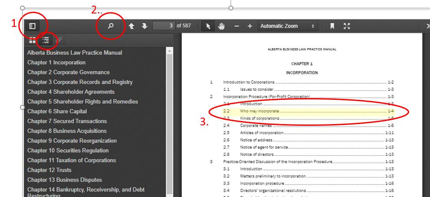
Task: Open Chapter 14 Bankruptcy, Receivership entry
Action: click(86, 192)
